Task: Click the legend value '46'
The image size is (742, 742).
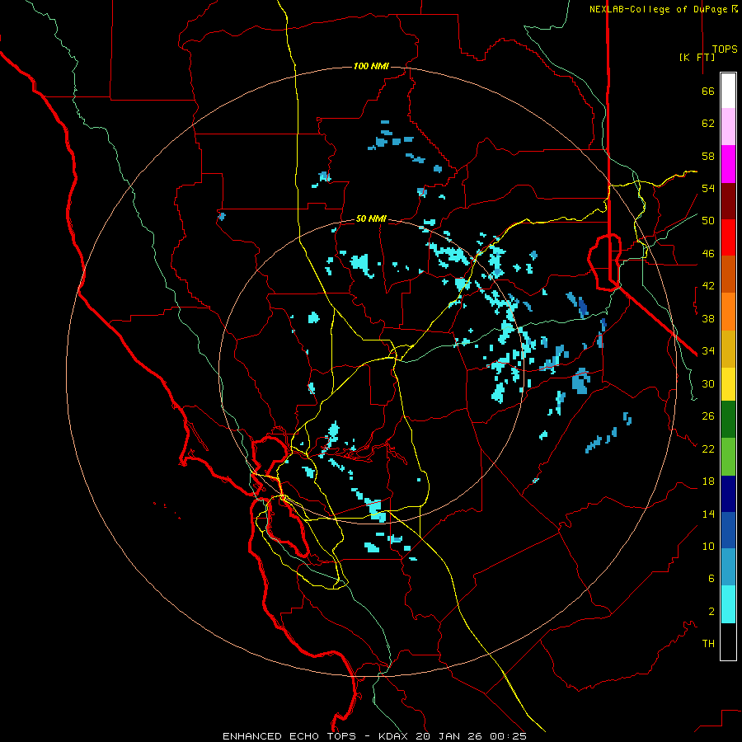Action: [x=708, y=254]
